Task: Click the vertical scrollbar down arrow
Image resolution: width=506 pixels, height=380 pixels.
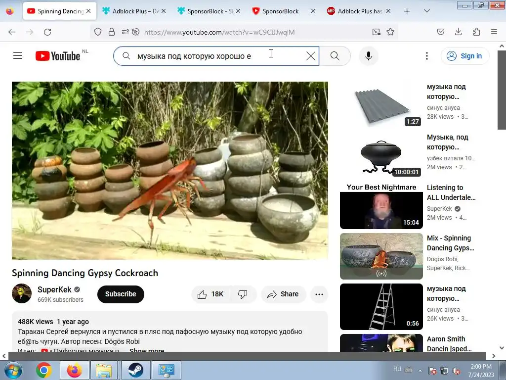Action: click(x=502, y=348)
